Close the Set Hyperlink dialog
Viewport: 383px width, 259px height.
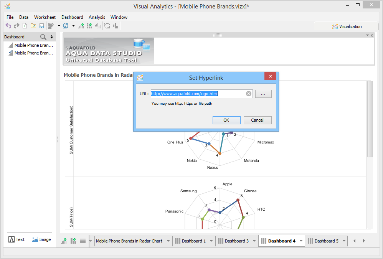pos(271,76)
